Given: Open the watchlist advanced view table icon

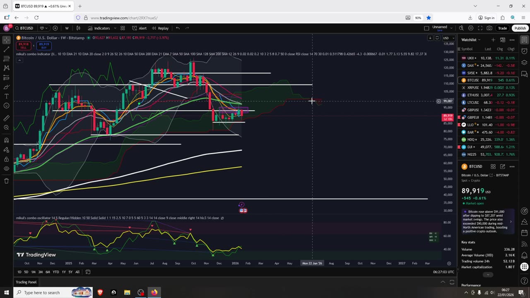Looking at the screenshot, I should click(502, 40).
